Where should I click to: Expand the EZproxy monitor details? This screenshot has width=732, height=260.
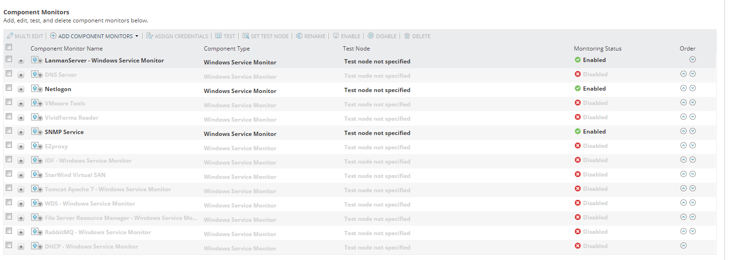tap(21, 147)
